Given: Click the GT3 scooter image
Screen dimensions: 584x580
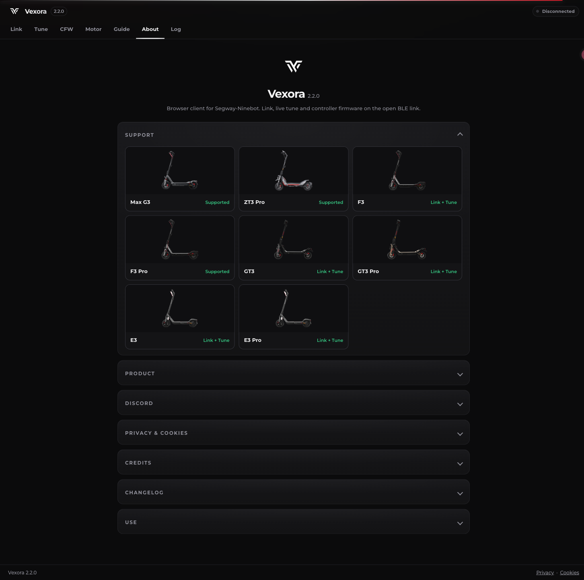Looking at the screenshot, I should coord(294,239).
